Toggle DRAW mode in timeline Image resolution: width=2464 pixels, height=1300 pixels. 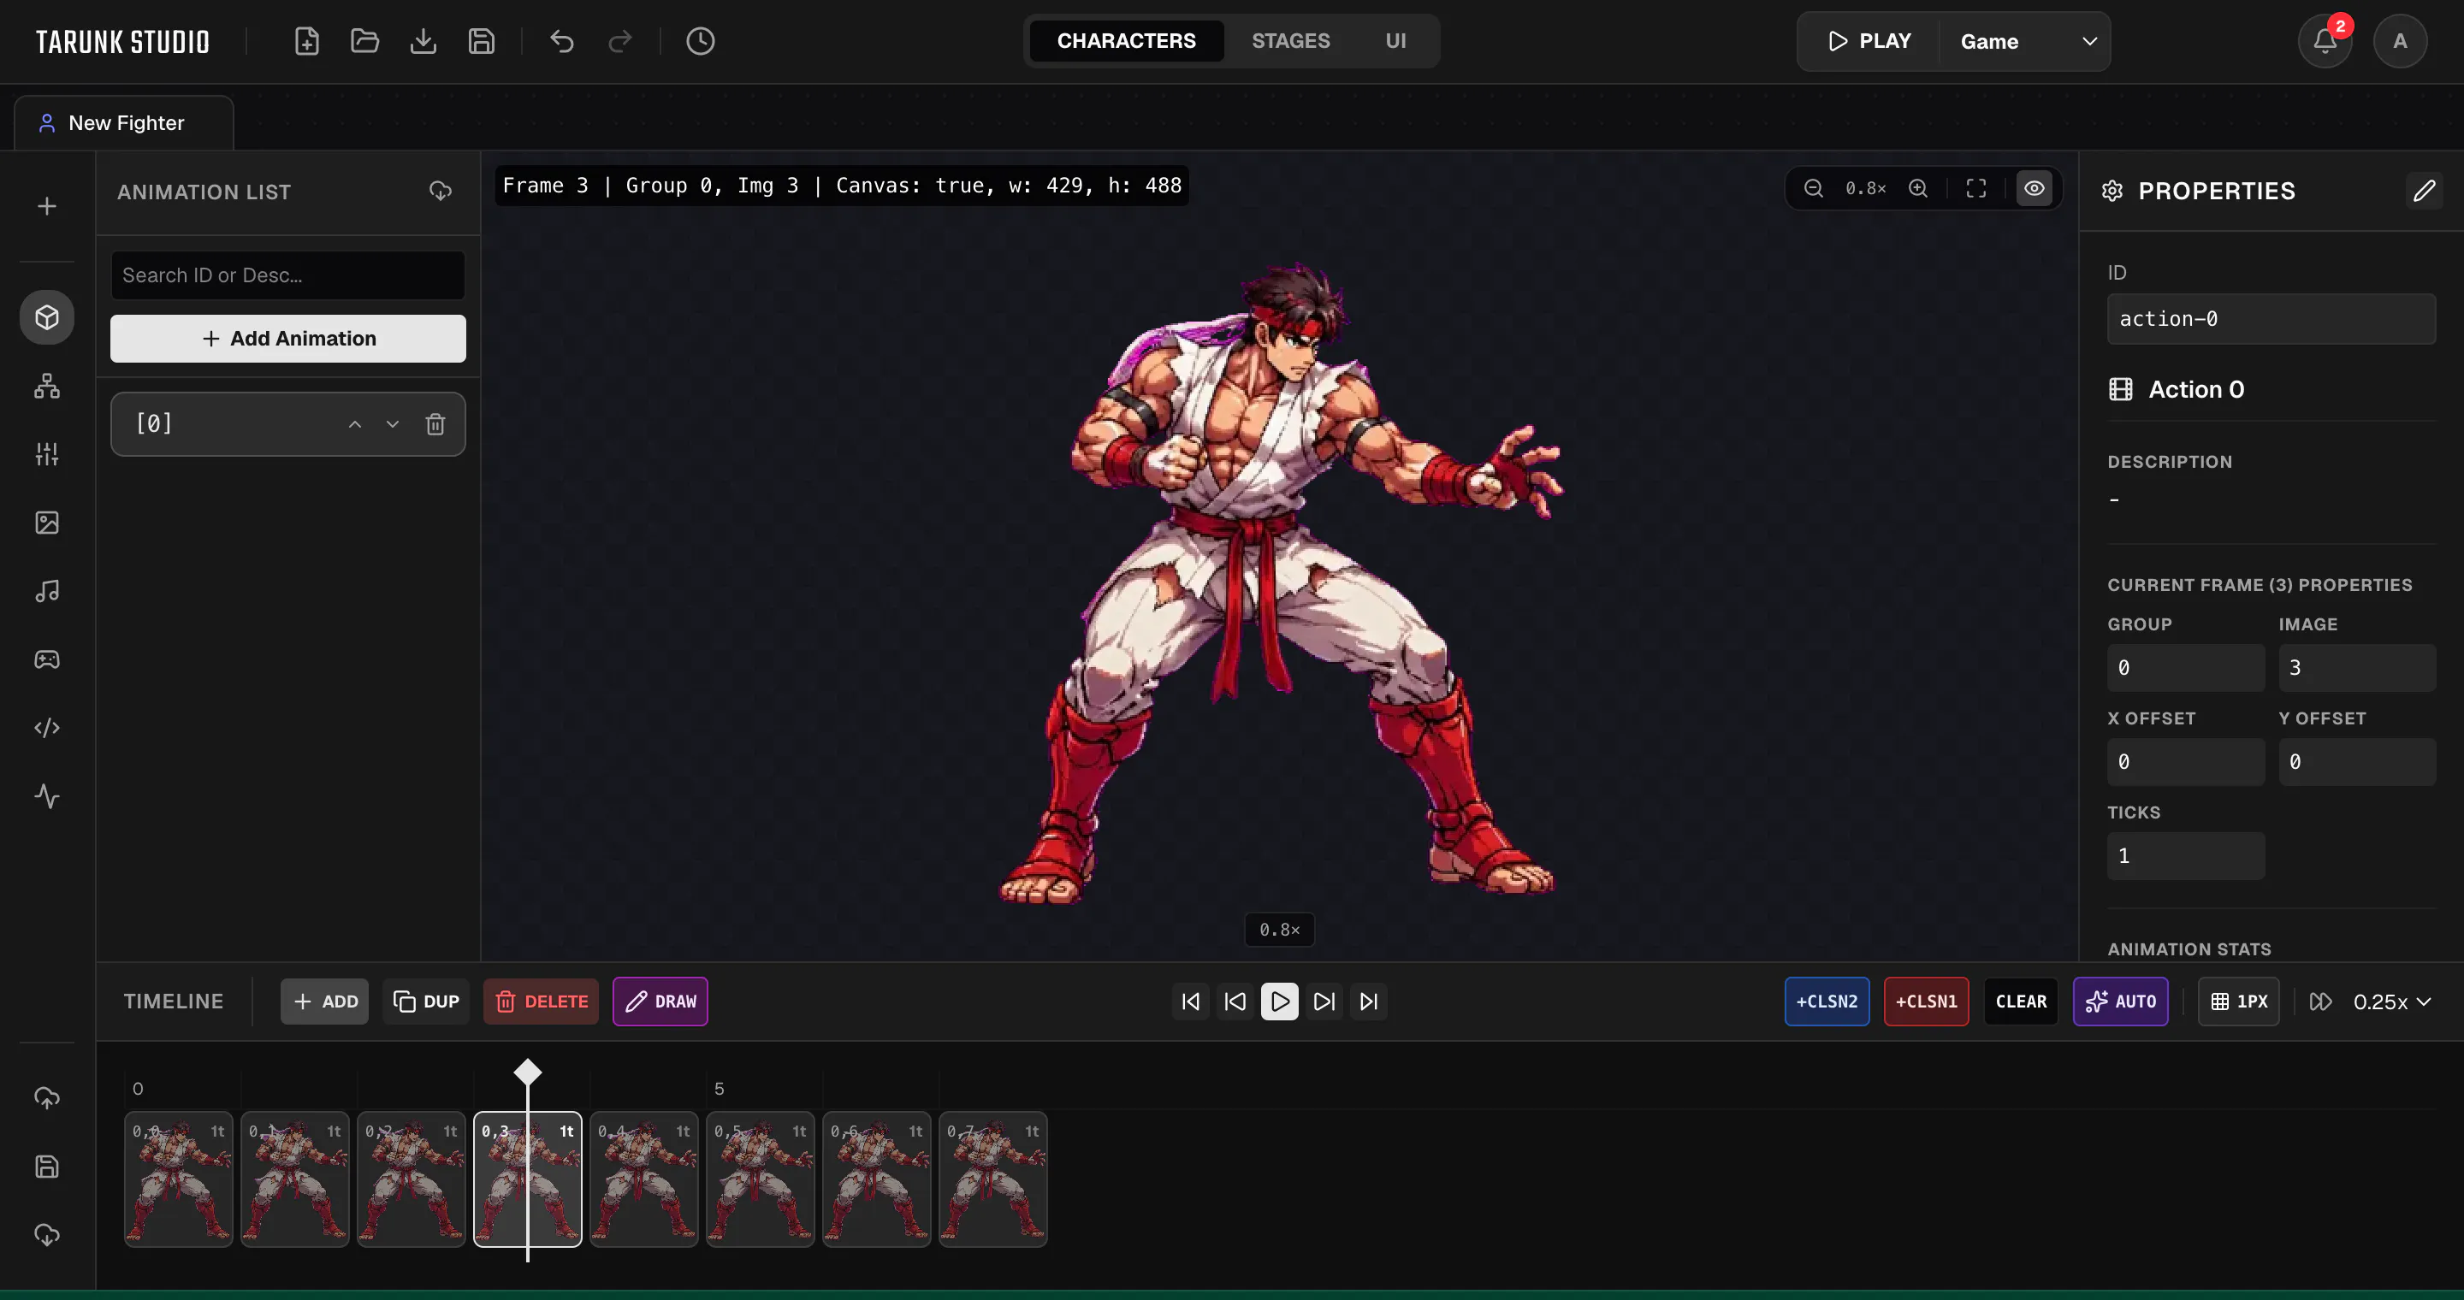point(660,1002)
